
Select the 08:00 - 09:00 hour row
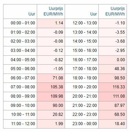tap(20, 97)
